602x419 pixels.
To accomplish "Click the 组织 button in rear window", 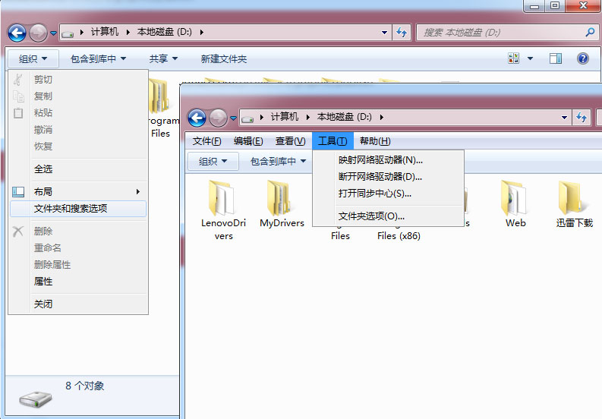I will [x=33, y=58].
